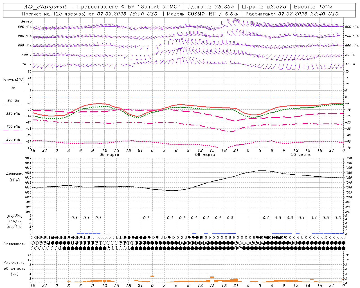Click the 850 гПа temperature legend line sample
This screenshot has height=288, width=360.
point(13,117)
